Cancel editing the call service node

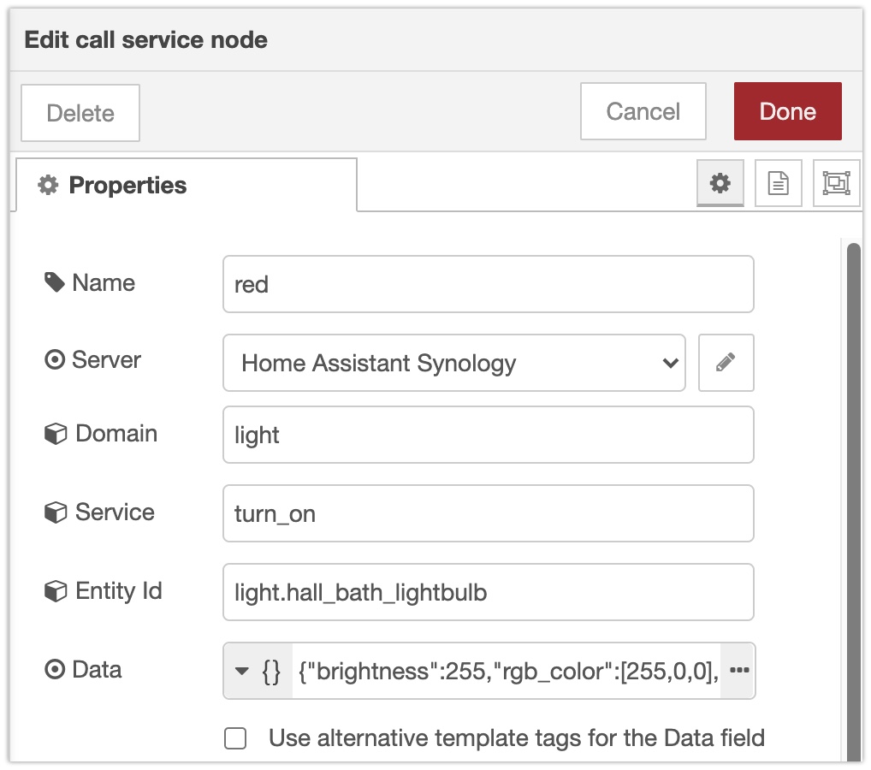click(x=643, y=111)
